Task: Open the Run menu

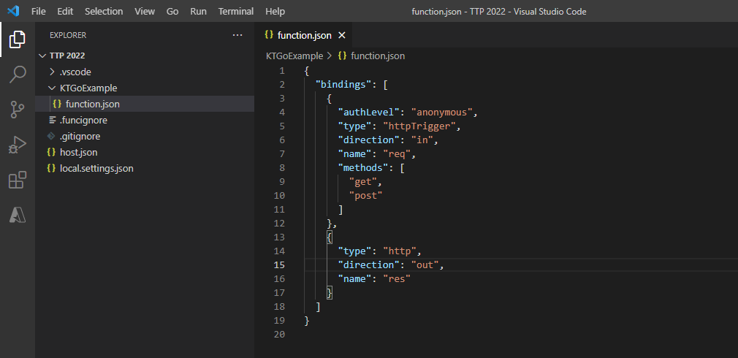Action: tap(198, 11)
